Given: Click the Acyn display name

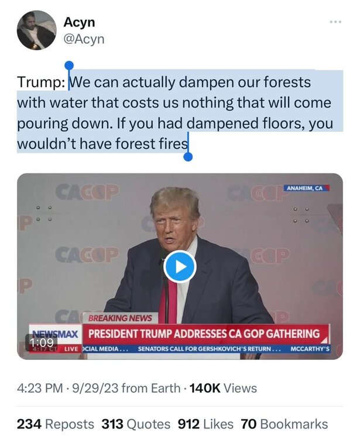Looking at the screenshot, I should click(79, 22).
